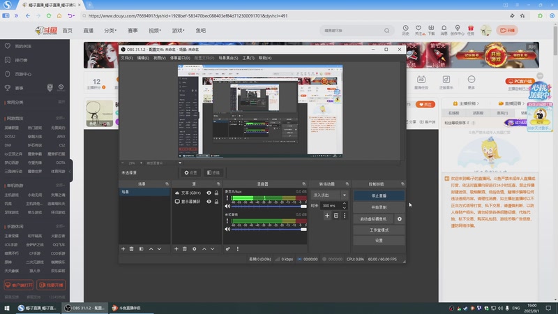
Task: Click 开播 button in Douyu header
Action: point(508,30)
